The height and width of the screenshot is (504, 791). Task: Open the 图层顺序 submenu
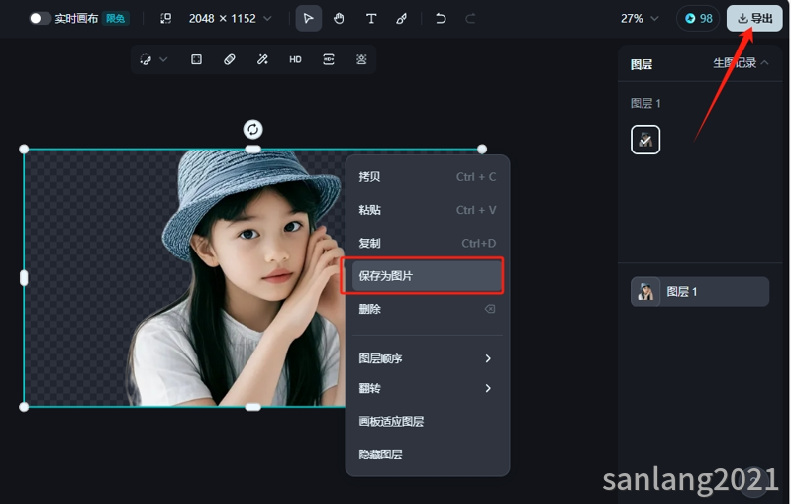[x=428, y=358]
